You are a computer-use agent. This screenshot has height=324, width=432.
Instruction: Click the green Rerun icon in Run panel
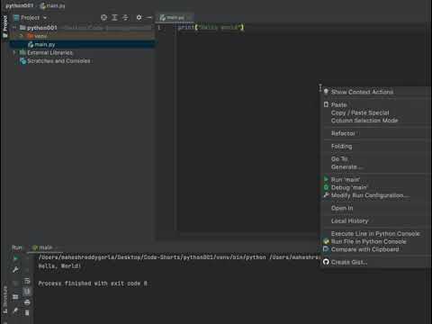[15, 258]
